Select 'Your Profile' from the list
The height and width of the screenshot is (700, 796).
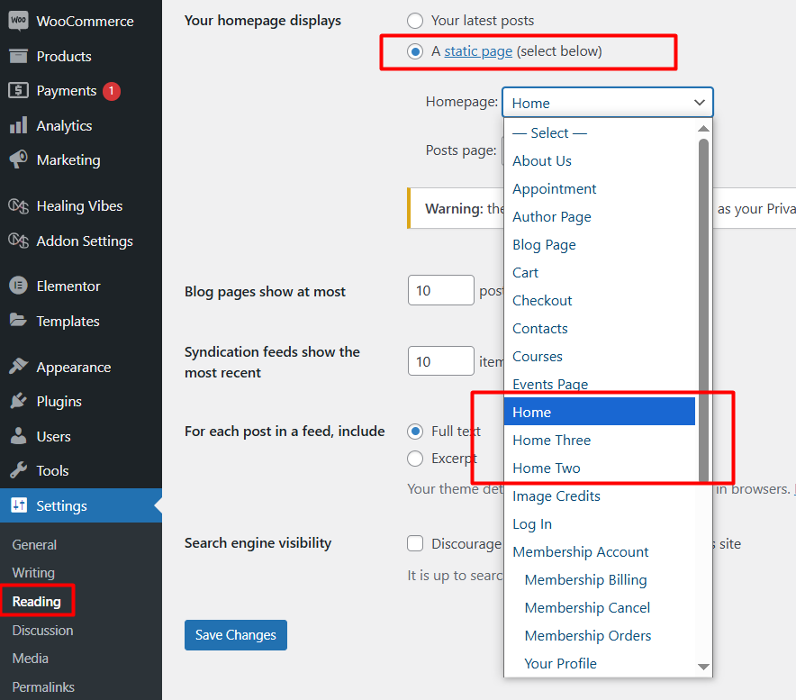600,663
